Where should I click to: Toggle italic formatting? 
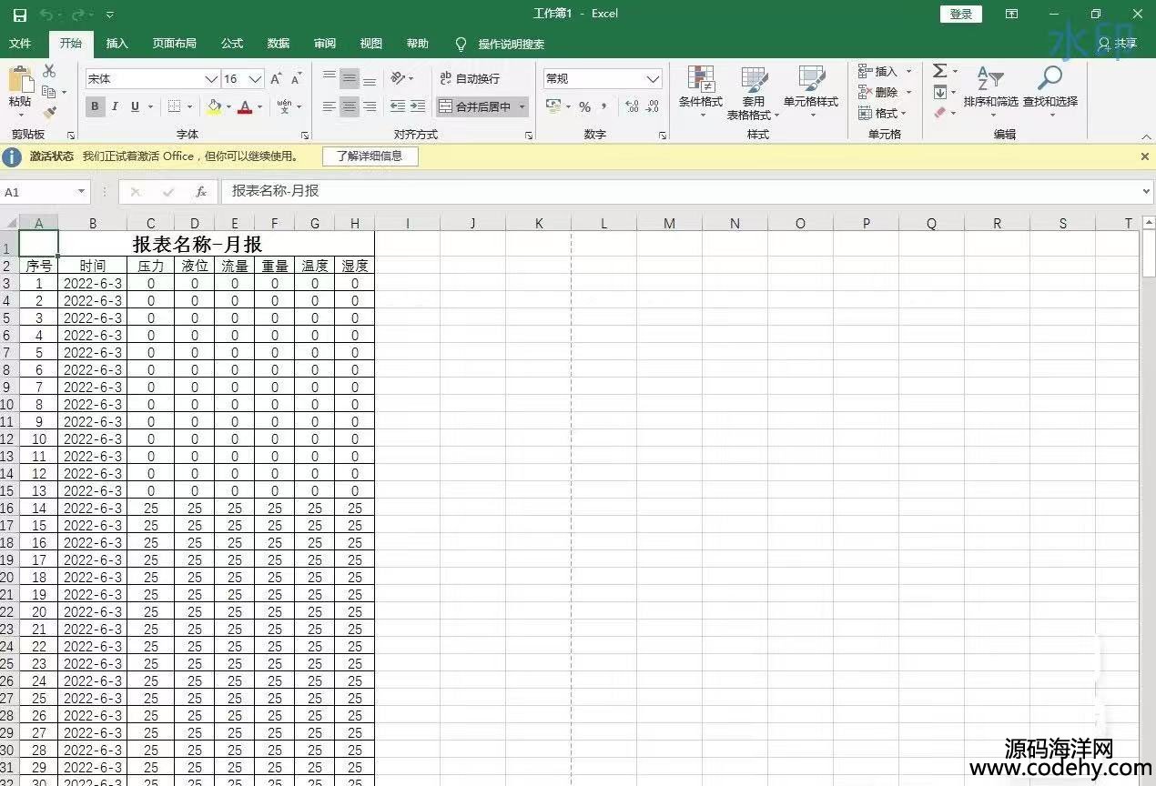click(x=115, y=106)
